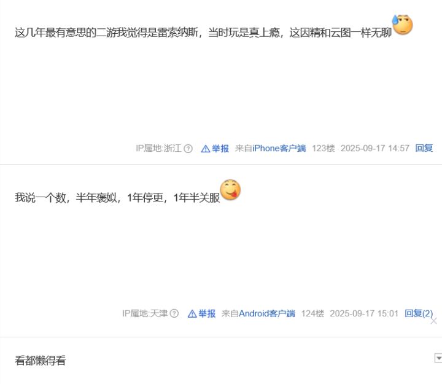Close the overlay with the gray X icon
This screenshot has height=384, width=442.
(434, 321)
